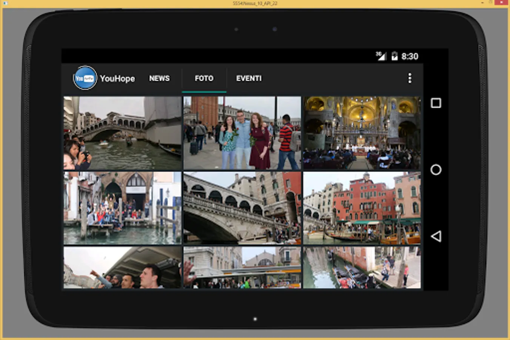510x340 pixels.
Task: Tap the YouHope app logo icon
Action: [85, 78]
